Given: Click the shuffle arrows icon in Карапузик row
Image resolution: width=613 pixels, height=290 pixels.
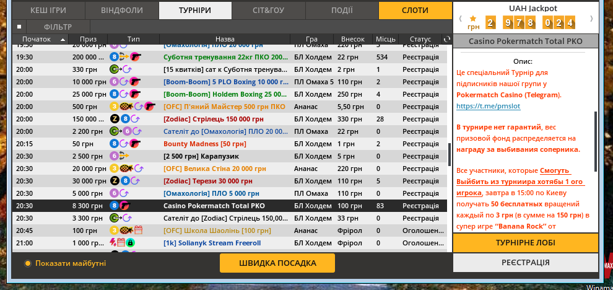Looking at the screenshot, I should coord(124,156).
